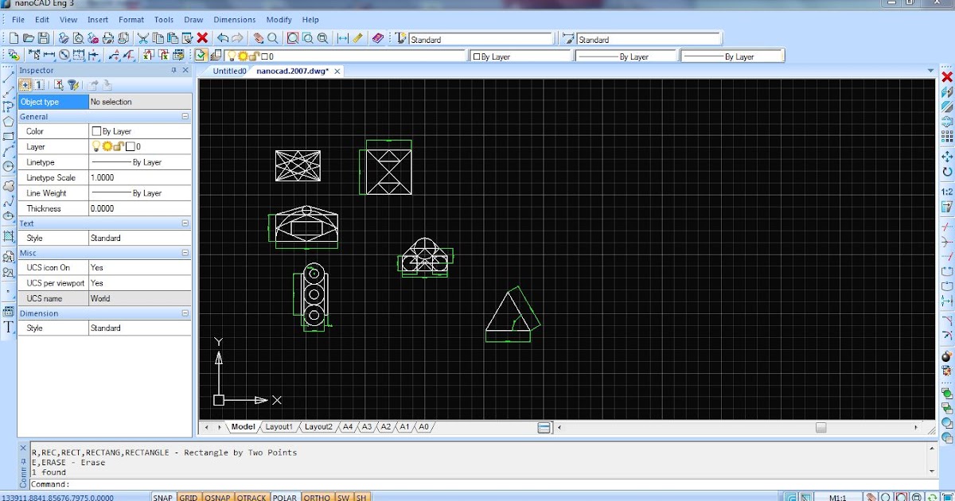Collapse the General section in Inspector
This screenshot has width=955, height=501.
pyautogui.click(x=185, y=116)
